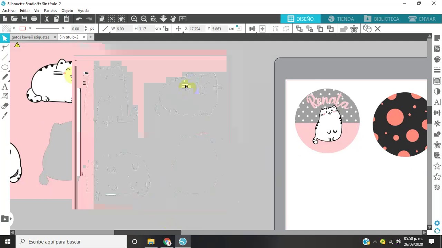The image size is (442, 248).
Task: Open the Align tools icon
Action: (252, 29)
